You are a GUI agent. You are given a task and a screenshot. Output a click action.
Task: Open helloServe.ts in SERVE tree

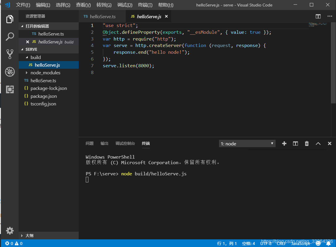click(x=49, y=80)
